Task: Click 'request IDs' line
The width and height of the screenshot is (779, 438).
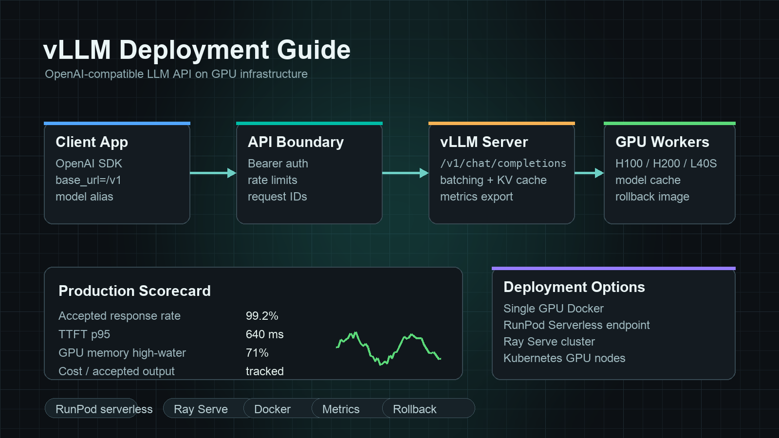Action: 277,197
